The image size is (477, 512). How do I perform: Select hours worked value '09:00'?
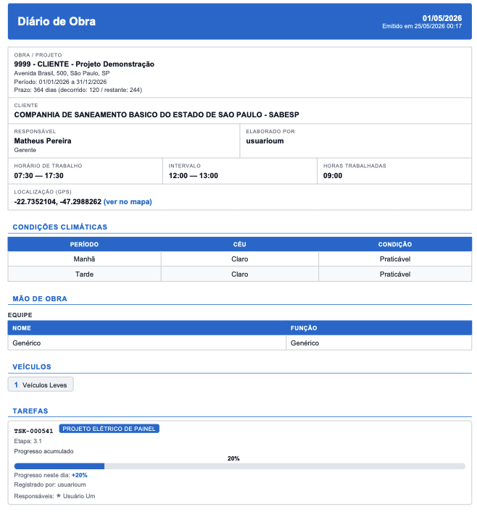333,176
